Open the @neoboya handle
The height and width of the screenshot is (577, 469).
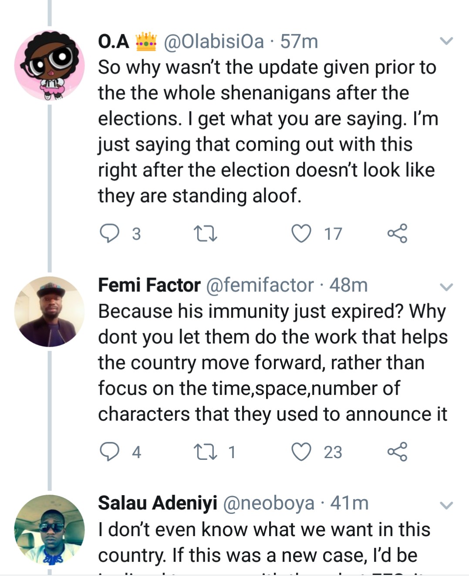click(268, 503)
